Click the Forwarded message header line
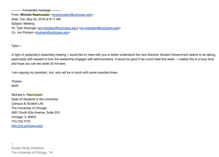 36,10
